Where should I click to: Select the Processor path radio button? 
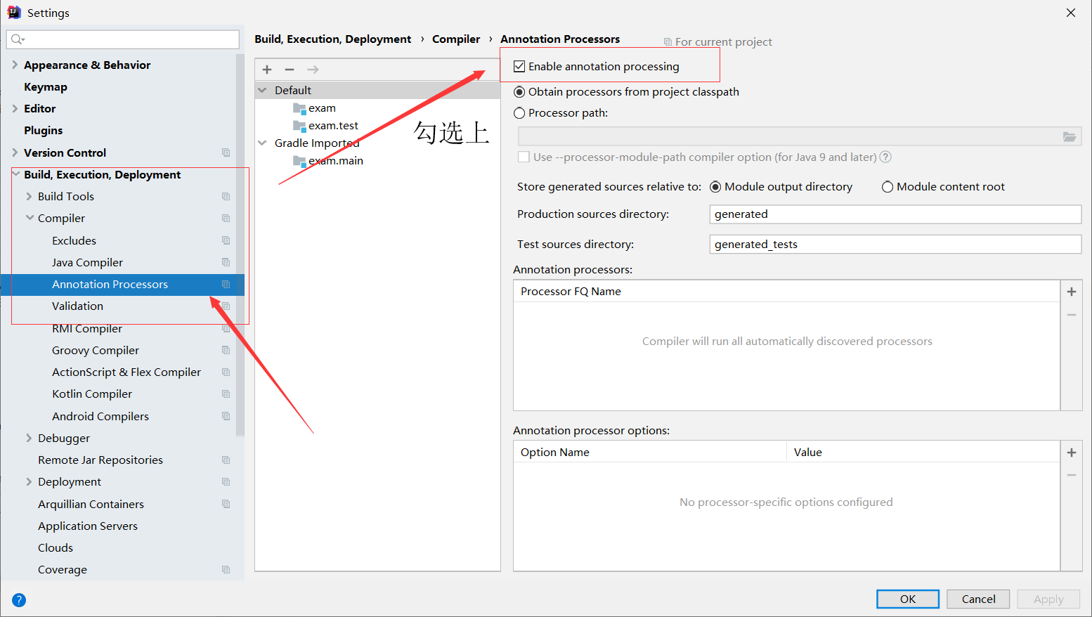click(x=519, y=112)
